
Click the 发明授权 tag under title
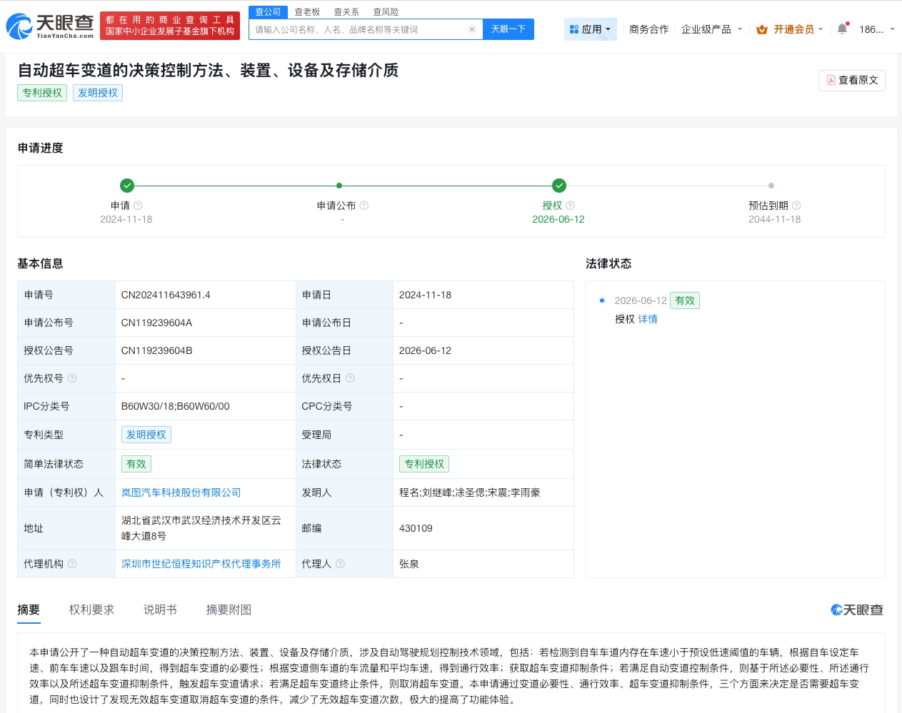tap(98, 93)
